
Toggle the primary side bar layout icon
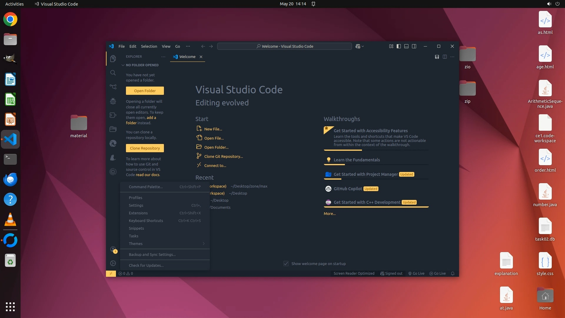pyautogui.click(x=399, y=46)
